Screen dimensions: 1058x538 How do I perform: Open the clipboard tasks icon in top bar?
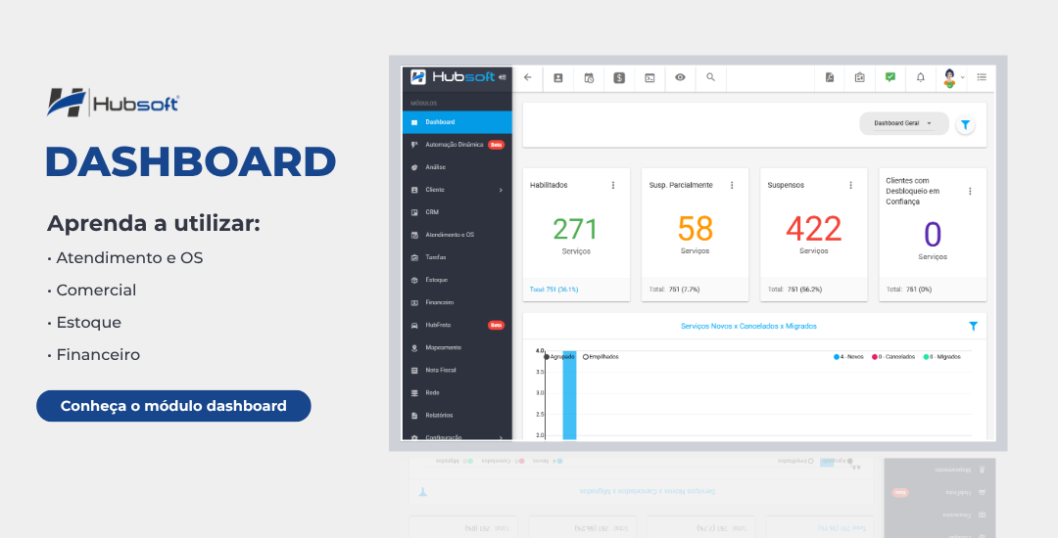point(860,77)
